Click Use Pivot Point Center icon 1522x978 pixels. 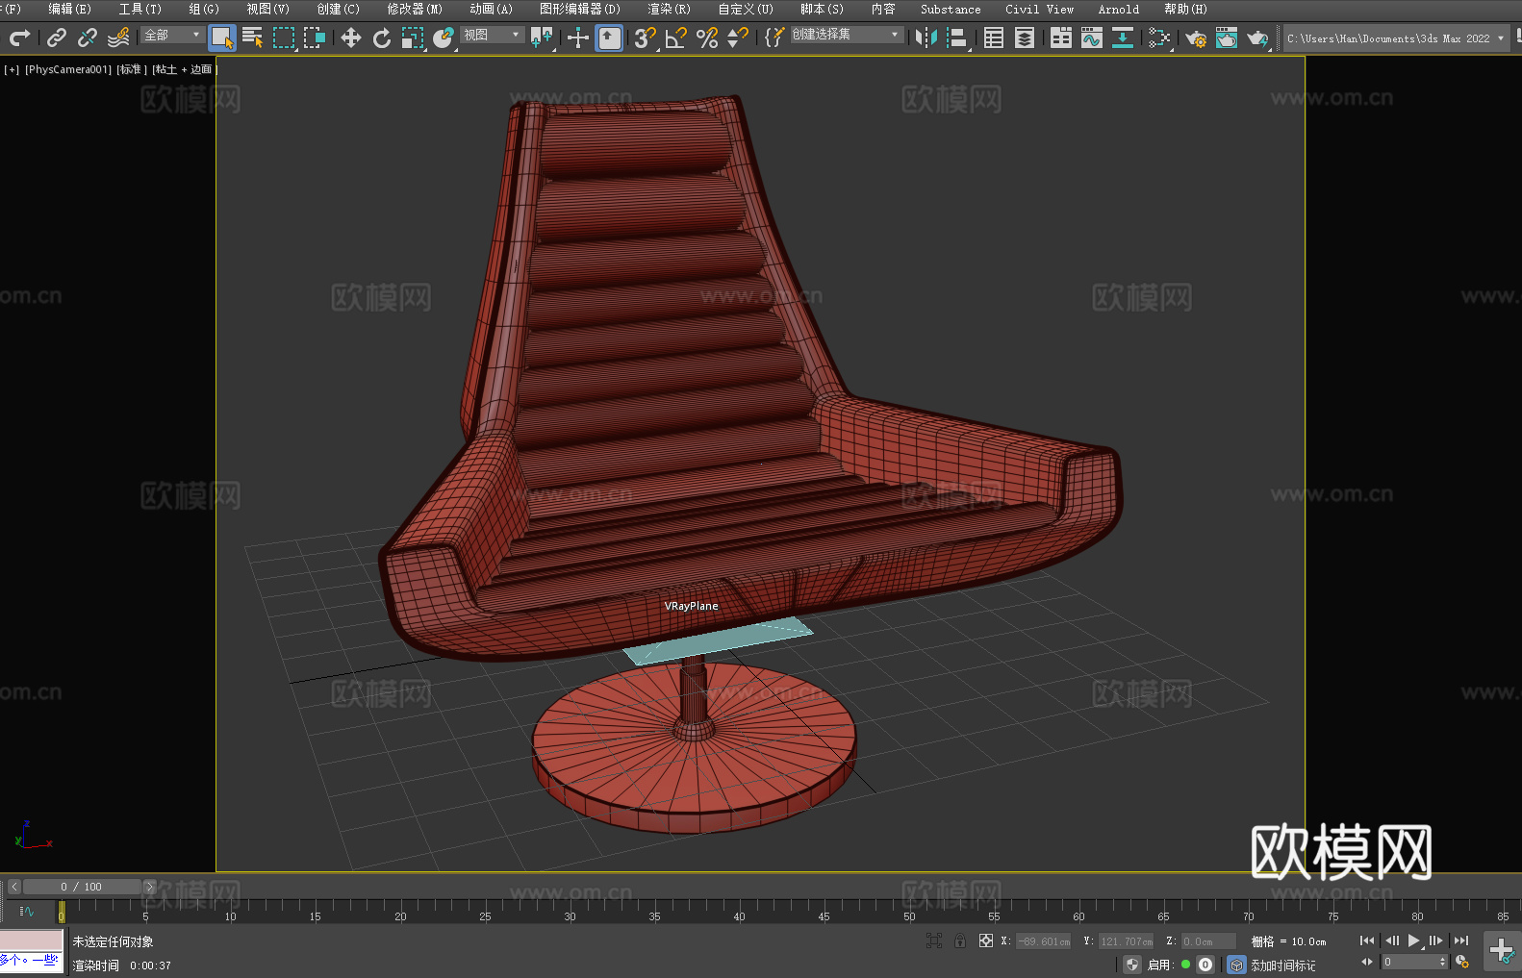(543, 38)
